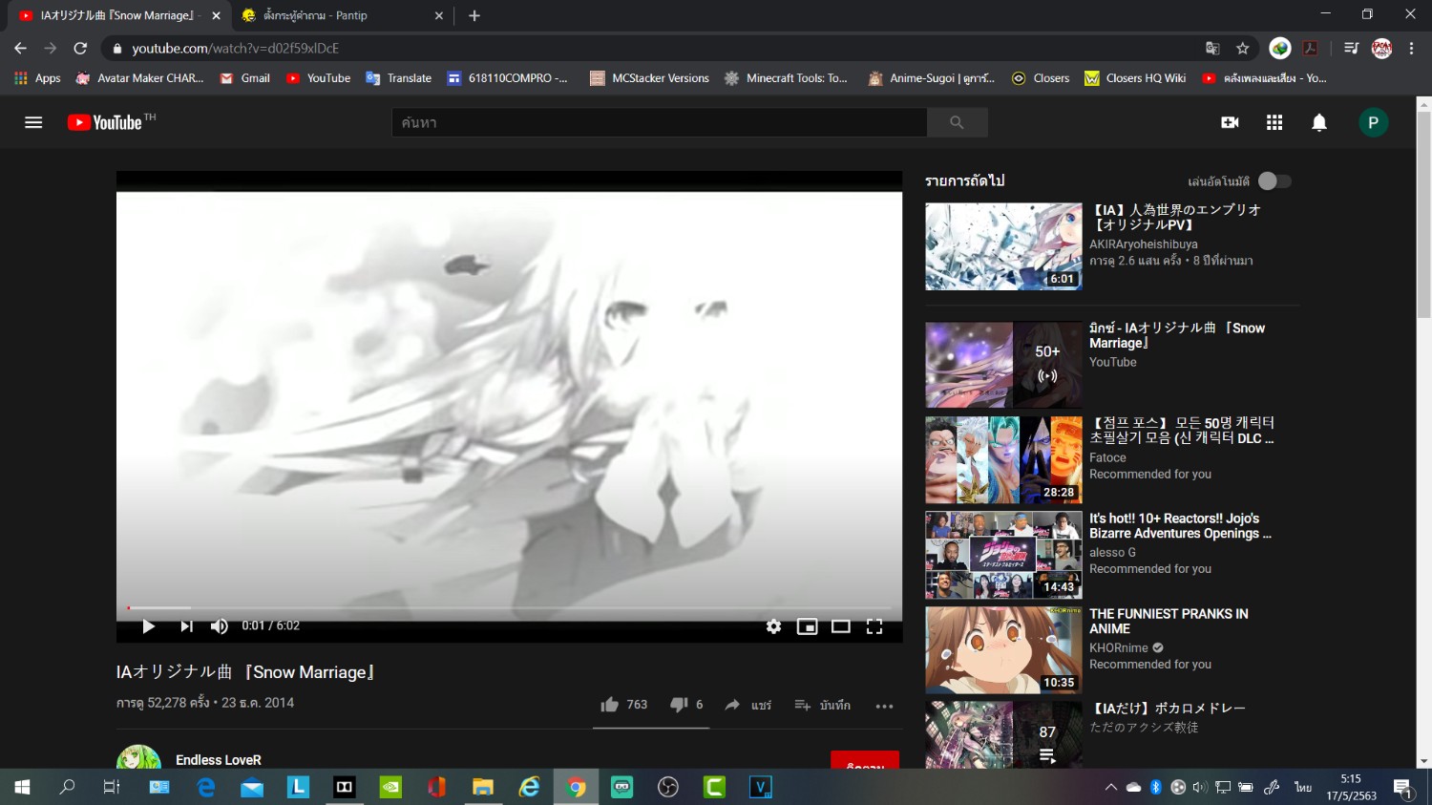The width and height of the screenshot is (1432, 805).
Task: Go back in browser history
Action: click(20, 48)
